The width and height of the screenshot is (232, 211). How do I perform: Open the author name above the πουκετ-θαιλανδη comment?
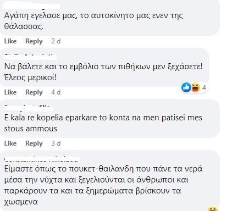[42, 159]
